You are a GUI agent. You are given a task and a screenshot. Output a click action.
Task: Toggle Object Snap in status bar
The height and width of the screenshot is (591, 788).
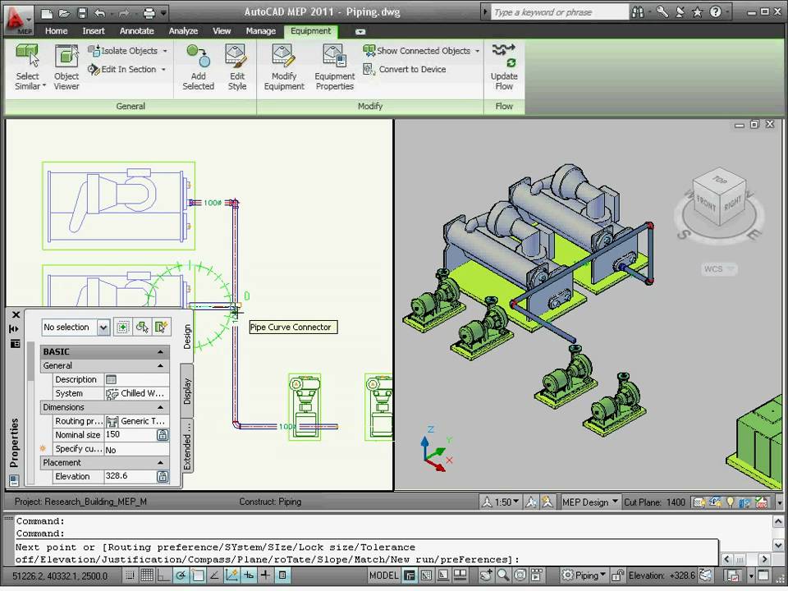pos(198,575)
